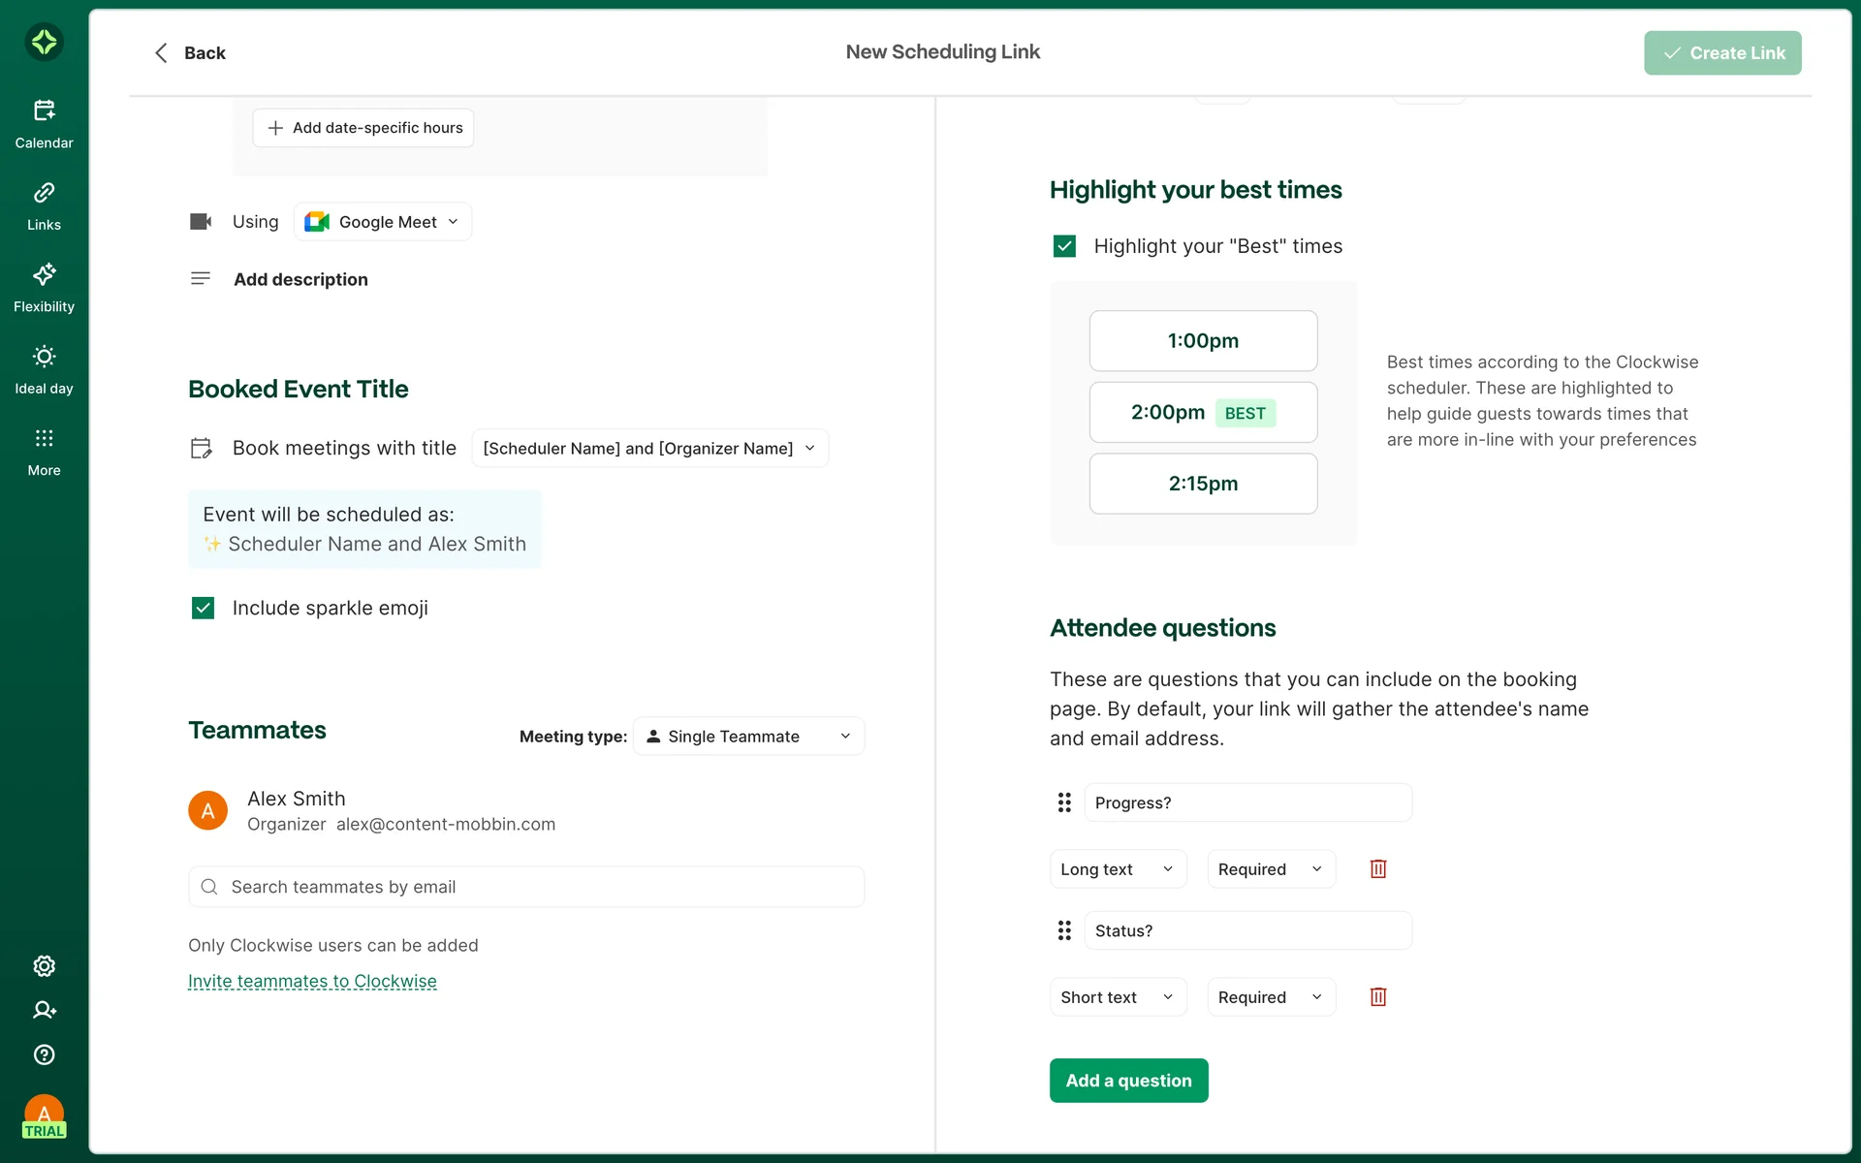Open the Ideal day sidebar section
1861x1163 pixels.
tap(44, 369)
